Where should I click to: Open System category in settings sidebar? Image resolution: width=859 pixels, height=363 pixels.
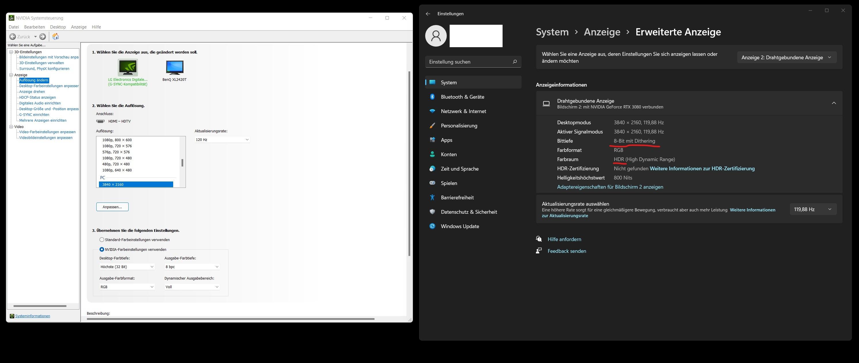473,82
